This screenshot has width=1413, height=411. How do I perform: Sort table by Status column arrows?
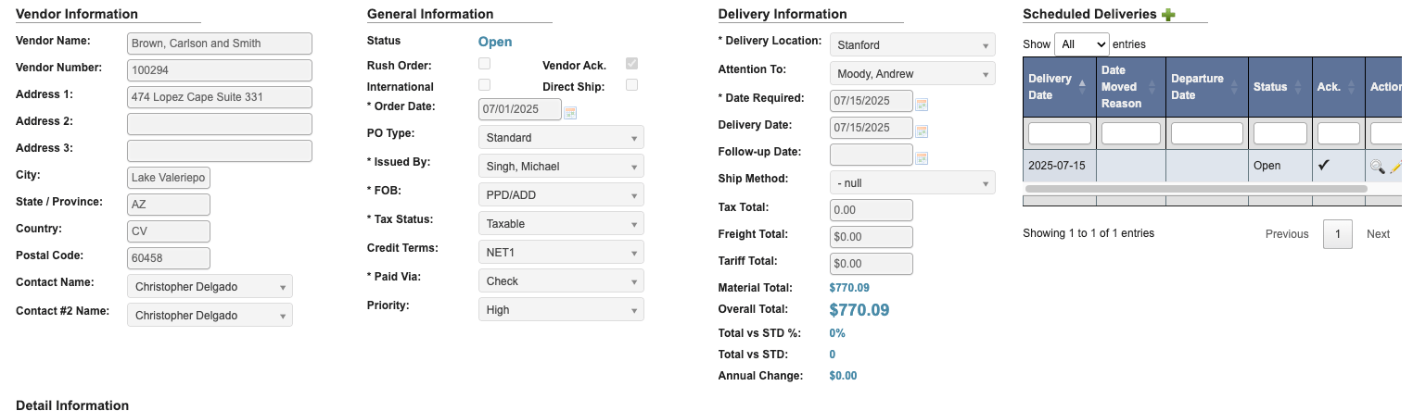[x=1300, y=87]
